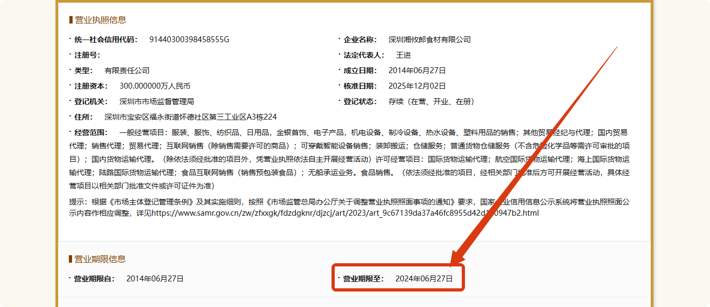
Task: Select end date 2024年06月27日
Action: point(424,279)
